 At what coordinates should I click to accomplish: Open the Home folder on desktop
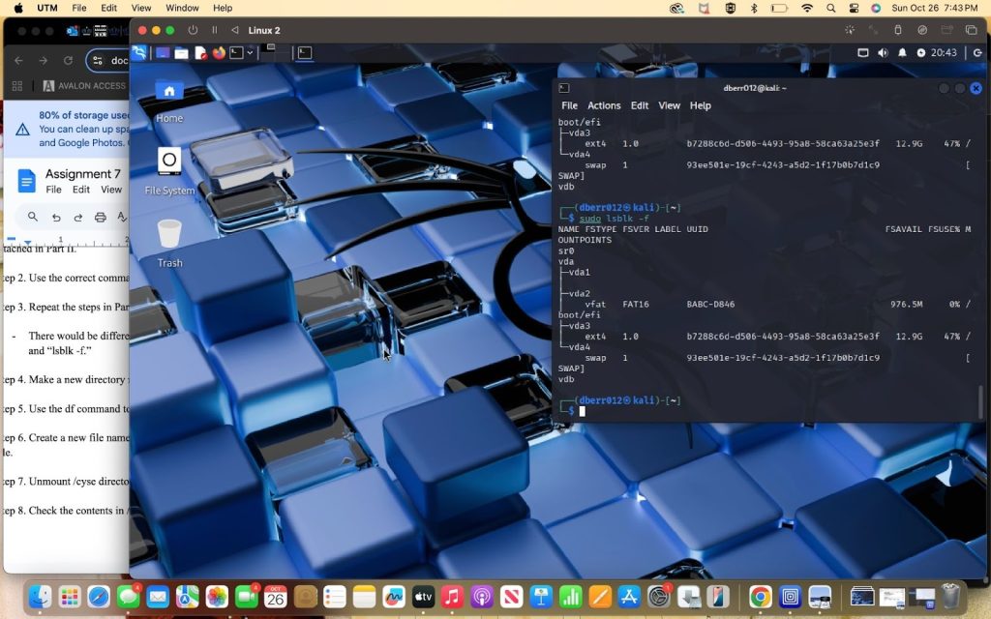pos(169,93)
